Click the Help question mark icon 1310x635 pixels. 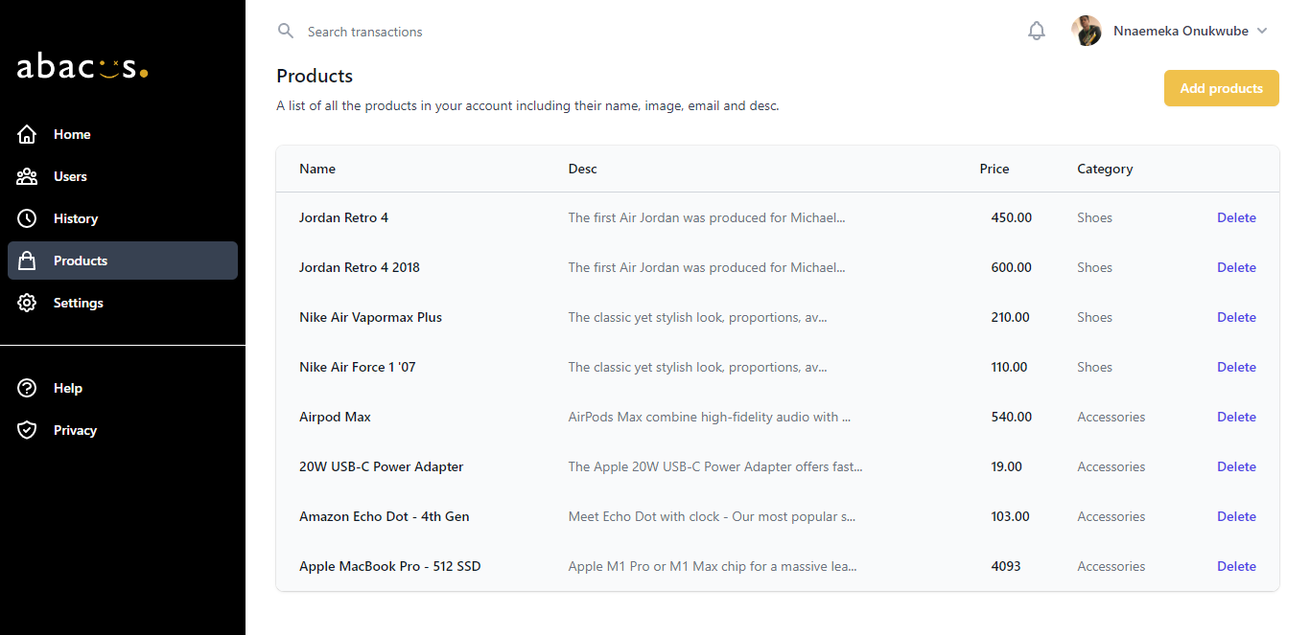(27, 388)
